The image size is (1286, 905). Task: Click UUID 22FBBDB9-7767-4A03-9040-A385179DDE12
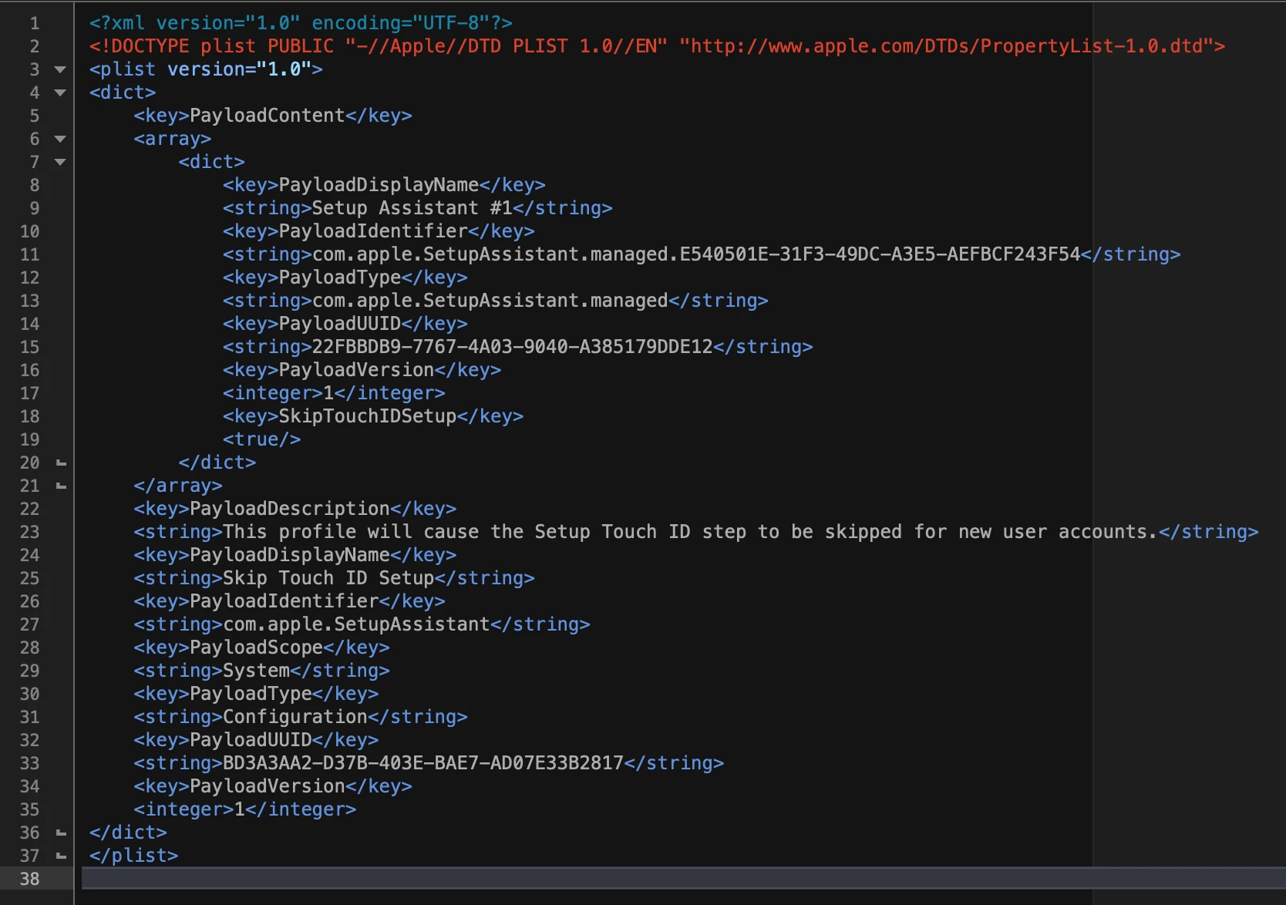click(512, 347)
